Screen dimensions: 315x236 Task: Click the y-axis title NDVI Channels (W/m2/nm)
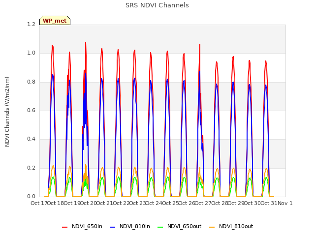click(x=7, y=112)
